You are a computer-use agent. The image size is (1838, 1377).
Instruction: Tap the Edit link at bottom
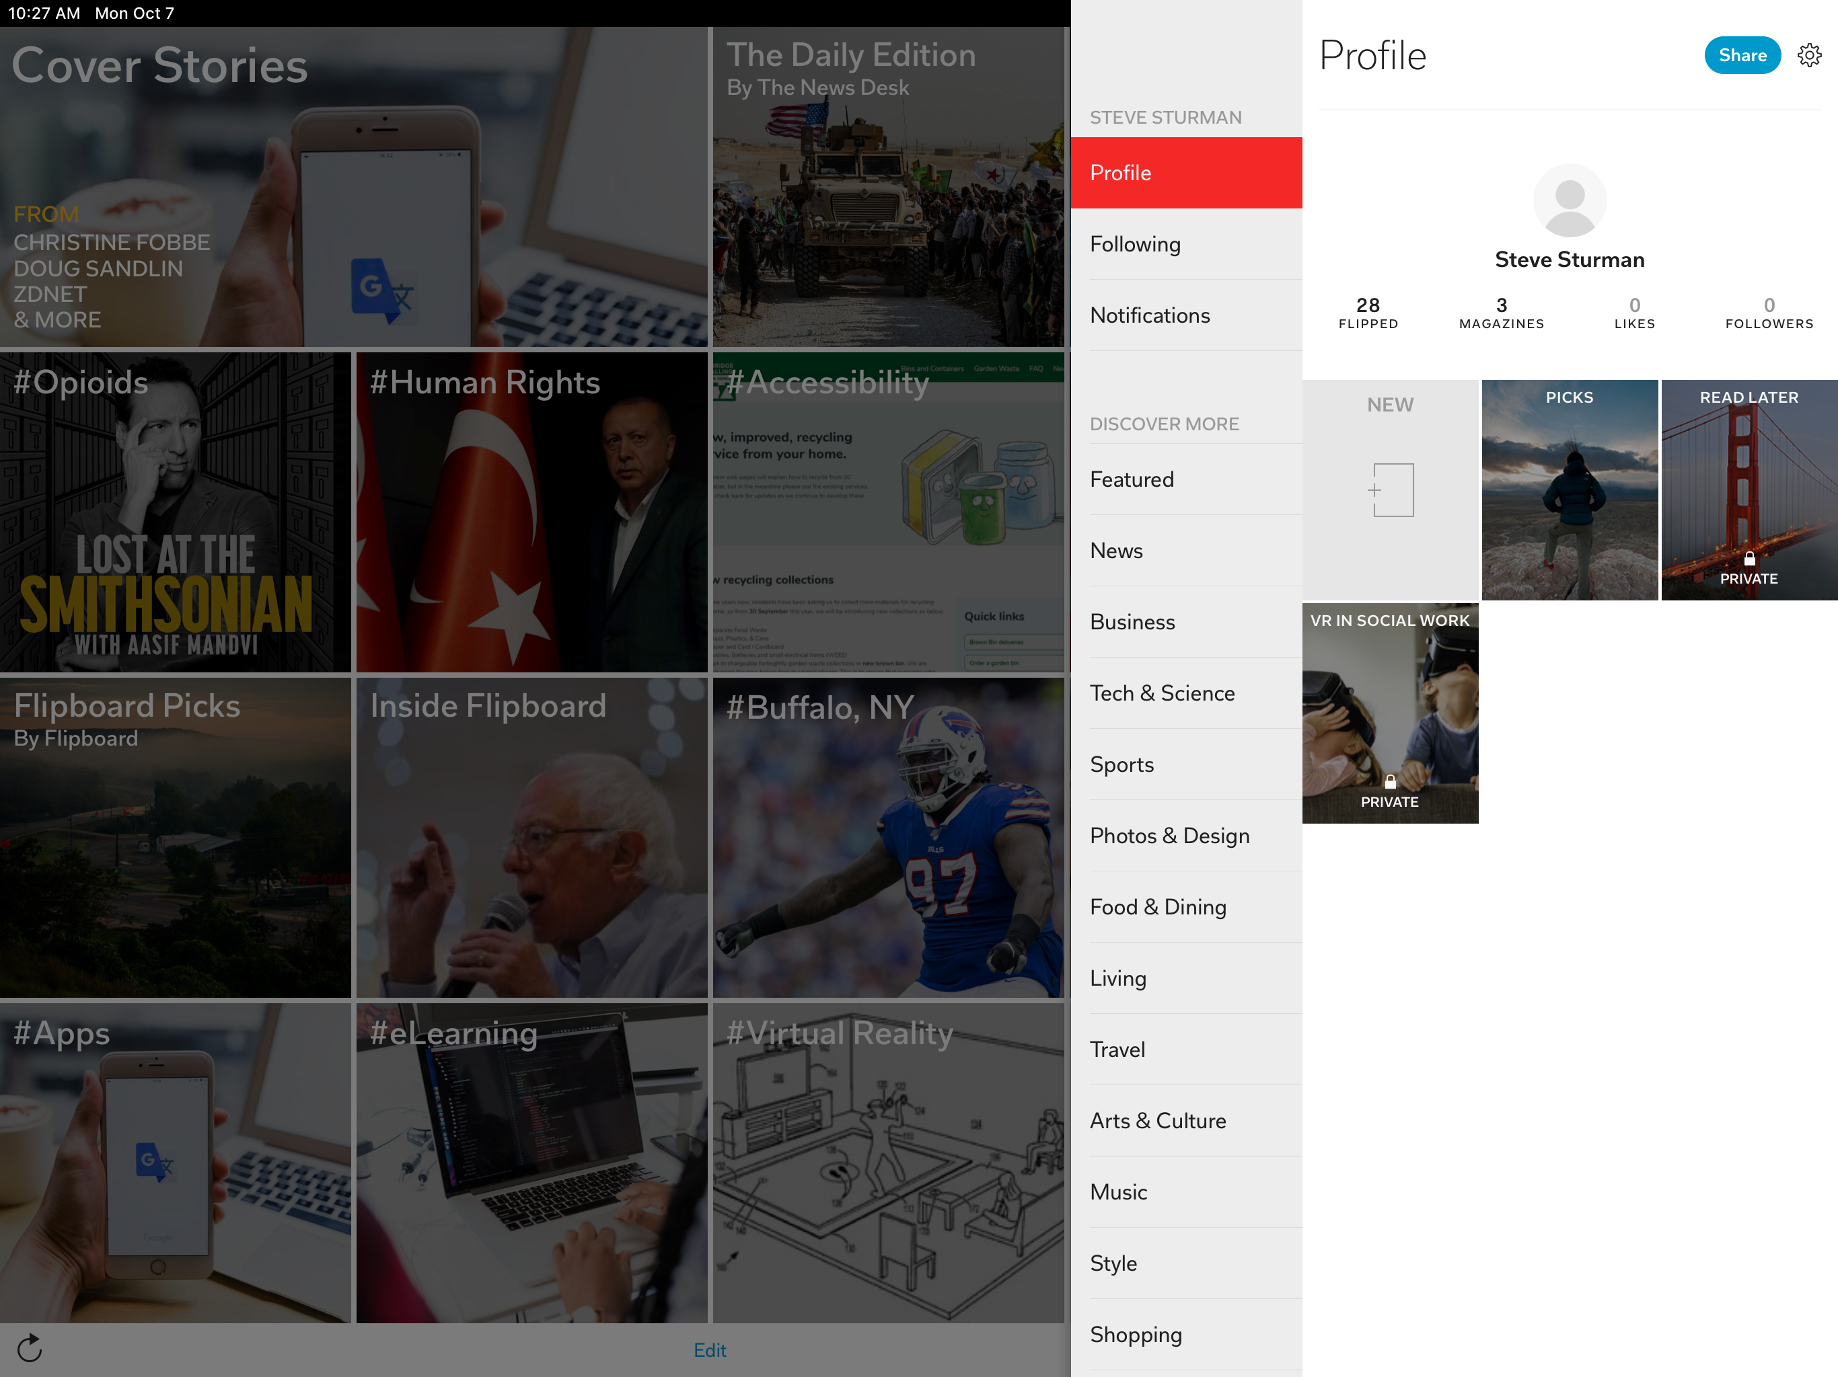pyautogui.click(x=710, y=1349)
